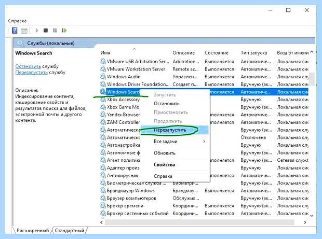
Task: Click the horizontal scrollbar thumb
Action: click(199, 222)
